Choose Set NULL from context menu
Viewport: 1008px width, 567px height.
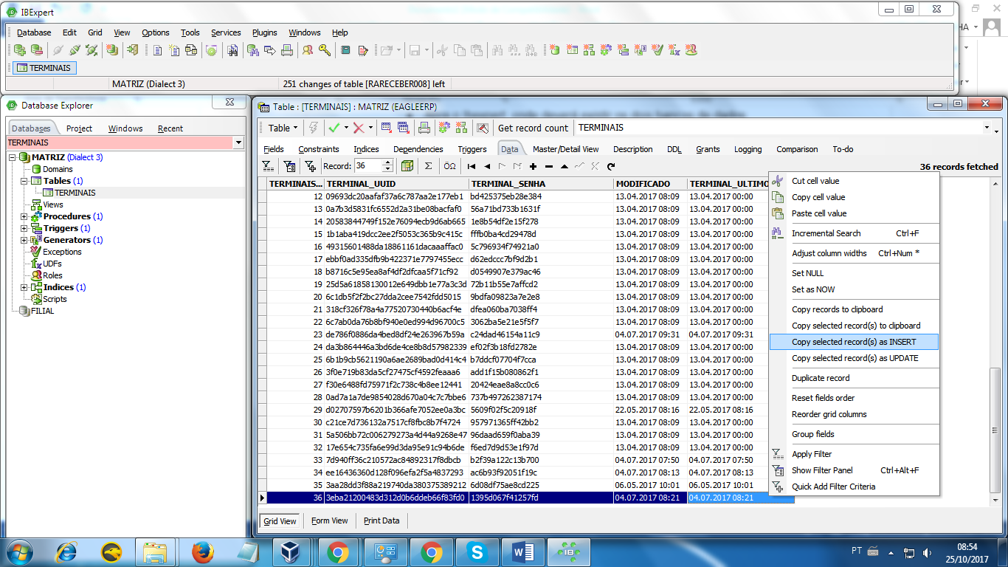854,273
